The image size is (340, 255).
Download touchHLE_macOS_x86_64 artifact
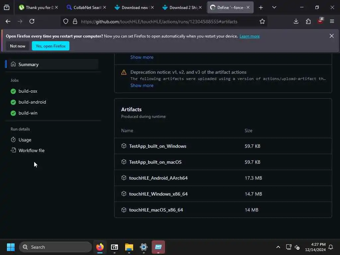(x=156, y=210)
